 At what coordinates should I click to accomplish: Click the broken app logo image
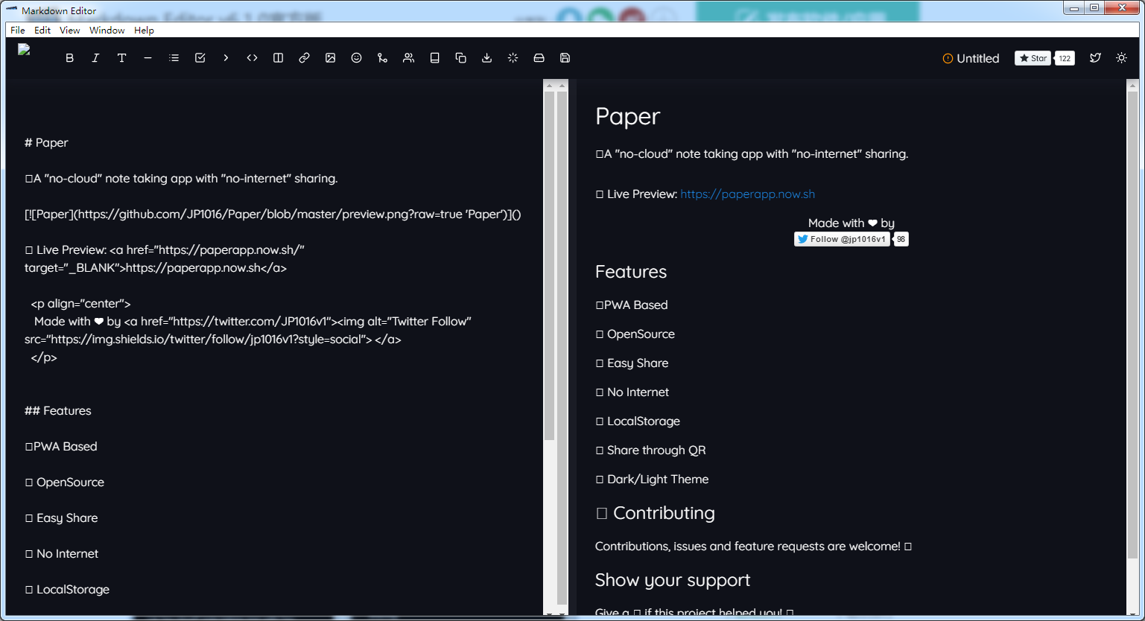click(24, 50)
